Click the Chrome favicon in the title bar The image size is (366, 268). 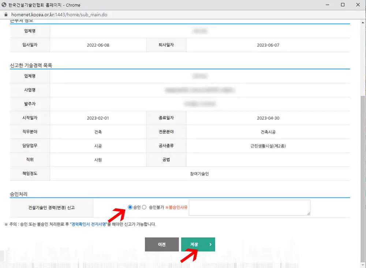5,5
